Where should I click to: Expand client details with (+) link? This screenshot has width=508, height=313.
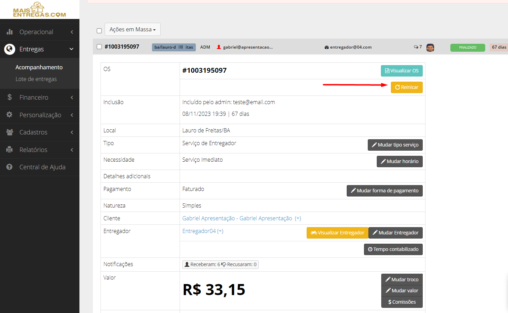(298, 218)
